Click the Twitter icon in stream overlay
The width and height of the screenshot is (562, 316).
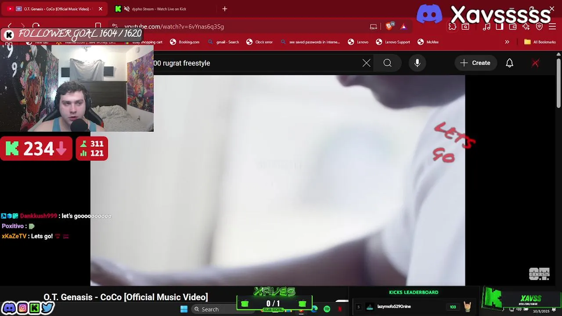point(47,308)
